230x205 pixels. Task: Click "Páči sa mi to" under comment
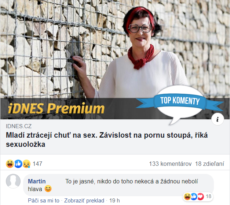pyautogui.click(x=44, y=201)
